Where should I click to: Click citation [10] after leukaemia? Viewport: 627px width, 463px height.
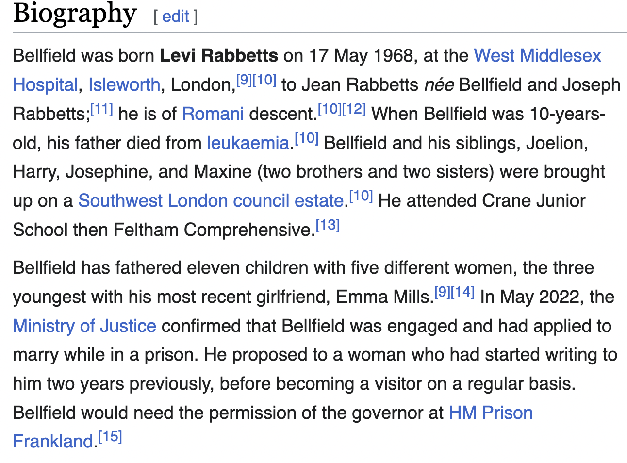[x=306, y=138]
